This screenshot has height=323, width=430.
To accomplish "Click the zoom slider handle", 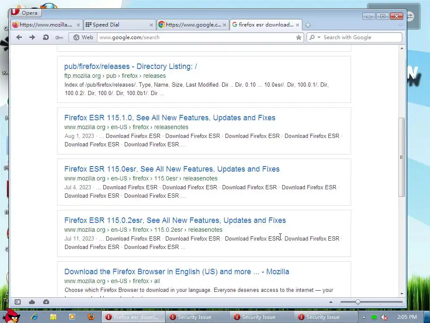I will [358, 302].
